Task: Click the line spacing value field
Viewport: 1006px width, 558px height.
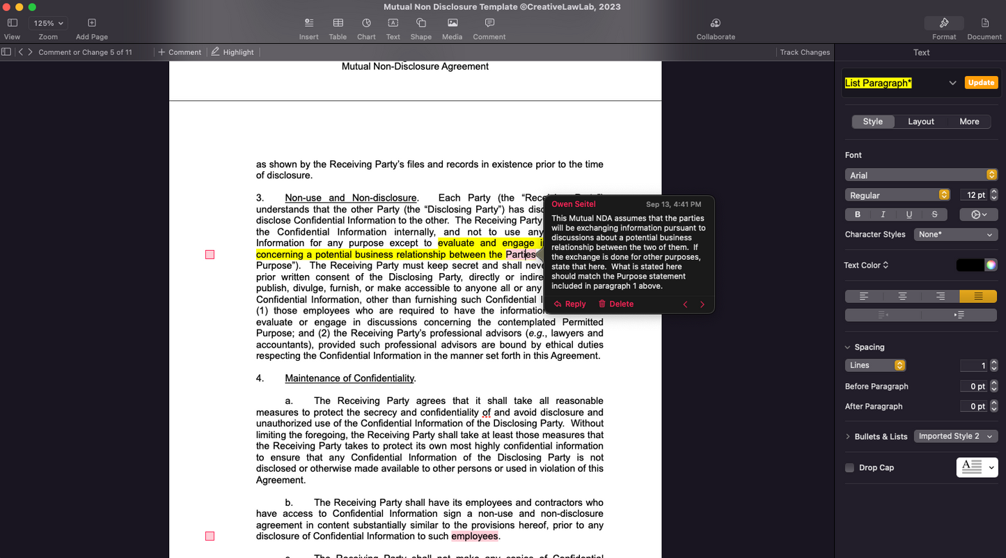Action: click(974, 365)
